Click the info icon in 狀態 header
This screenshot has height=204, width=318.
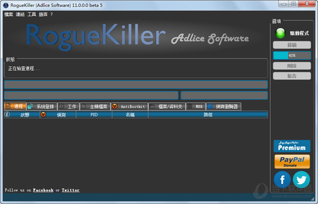point(7,115)
